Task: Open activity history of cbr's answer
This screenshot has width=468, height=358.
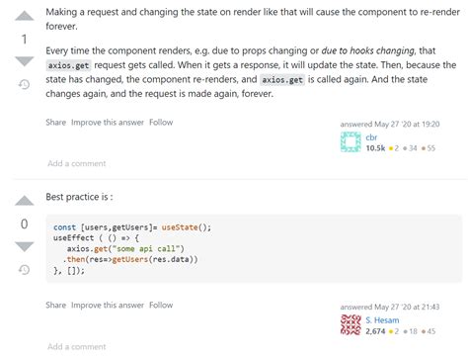Action: pyautogui.click(x=24, y=85)
